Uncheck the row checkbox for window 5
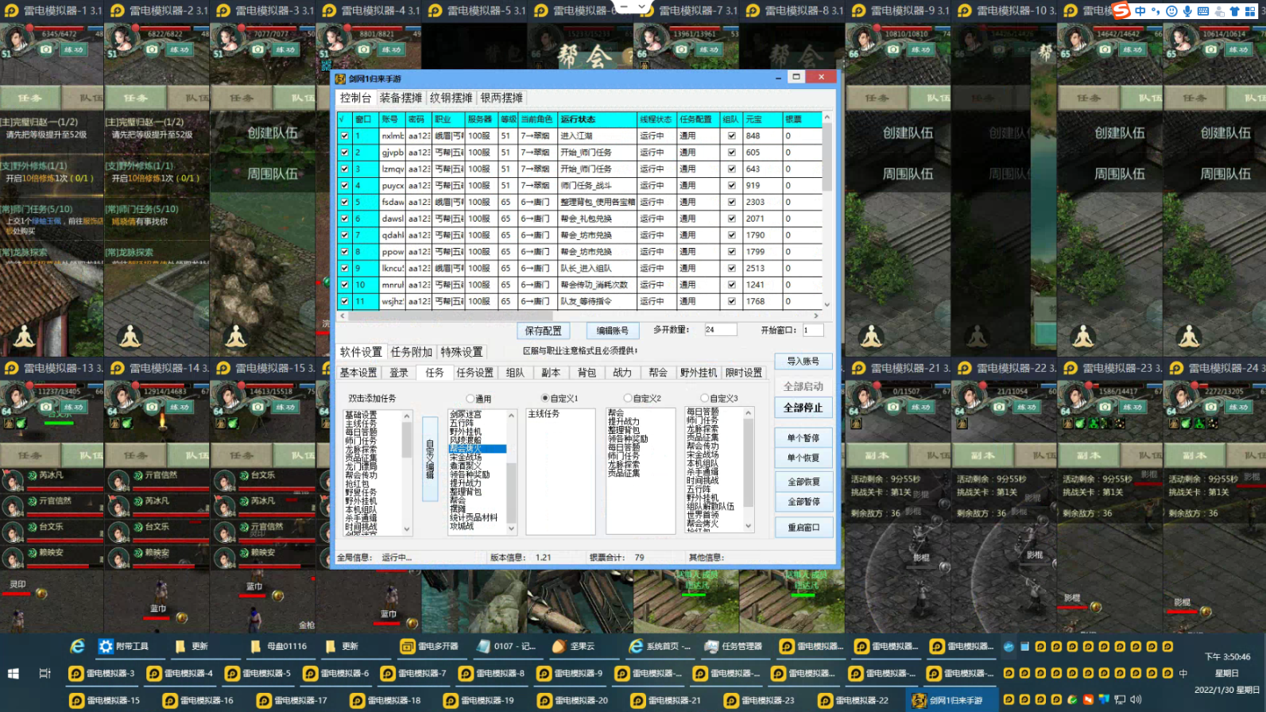Screen dimensions: 1266x712 344,202
